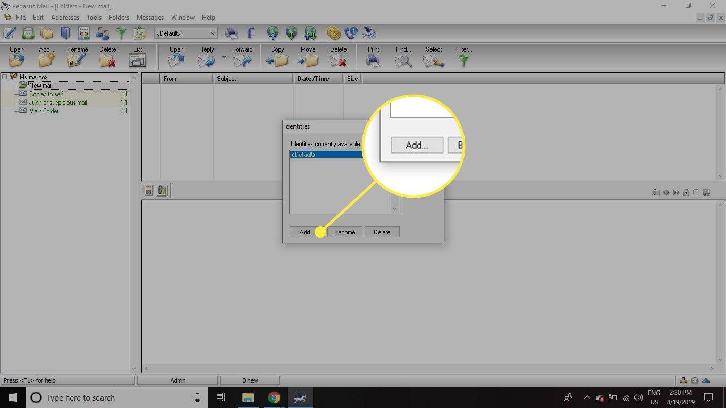This screenshot has width=726, height=408.
Task: Click the Forward button
Action: (242, 56)
